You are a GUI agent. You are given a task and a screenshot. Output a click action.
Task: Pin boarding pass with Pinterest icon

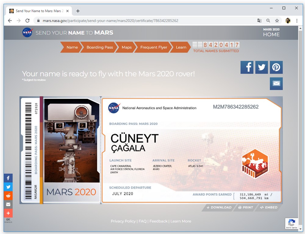click(276, 67)
